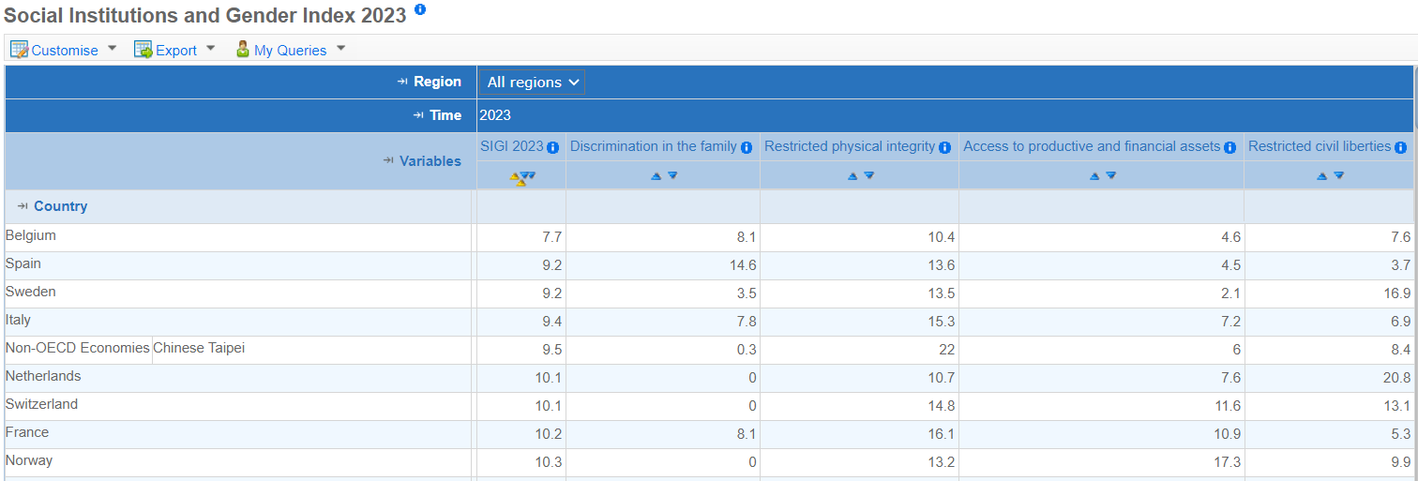The height and width of the screenshot is (481, 1418).
Task: Click the Variables dimension label
Action: coord(430,161)
